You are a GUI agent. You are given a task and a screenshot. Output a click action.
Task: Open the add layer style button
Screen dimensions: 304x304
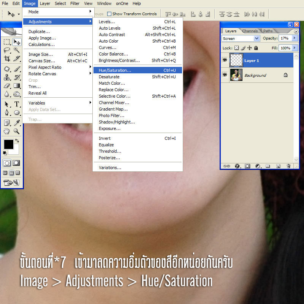pos(237,166)
